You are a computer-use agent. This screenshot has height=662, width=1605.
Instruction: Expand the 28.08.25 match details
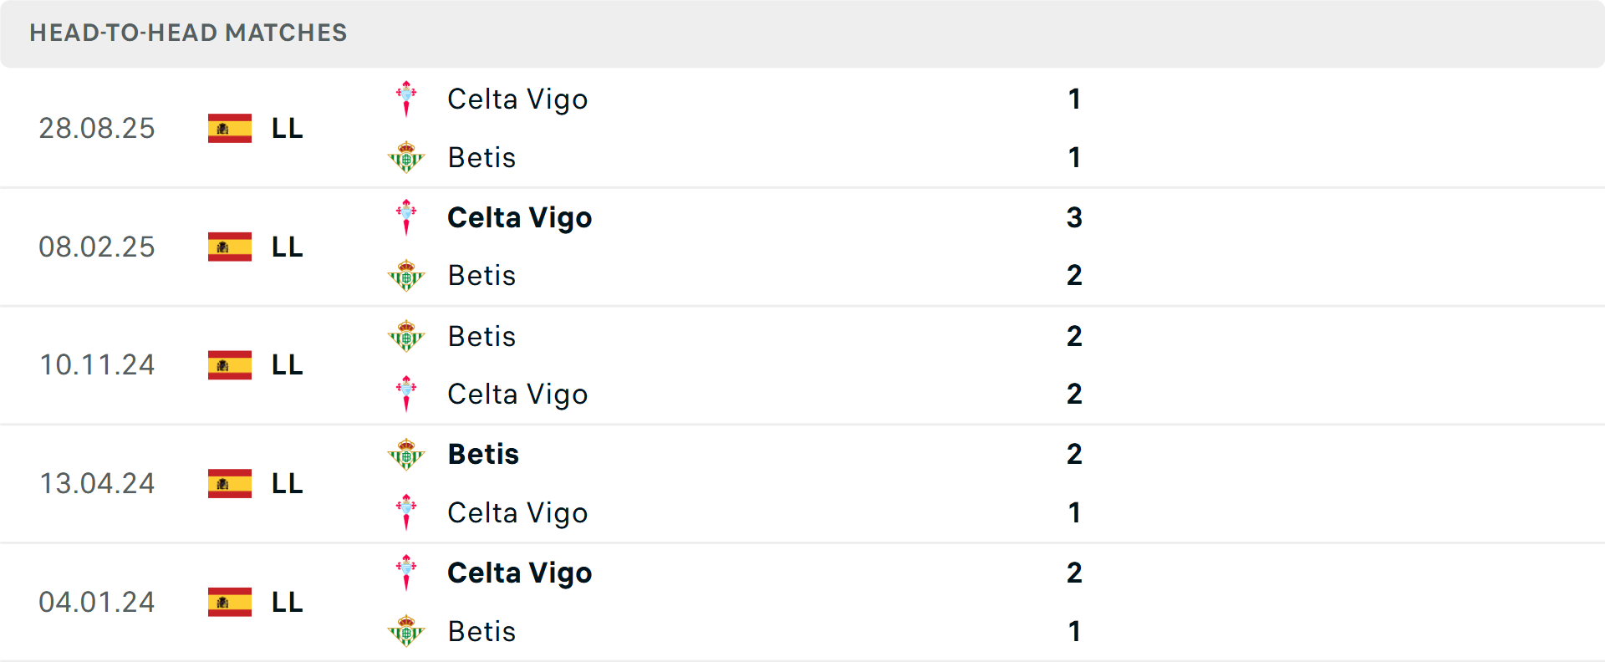pos(802,128)
